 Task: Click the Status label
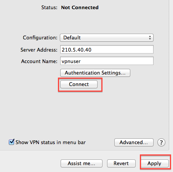[49, 8]
